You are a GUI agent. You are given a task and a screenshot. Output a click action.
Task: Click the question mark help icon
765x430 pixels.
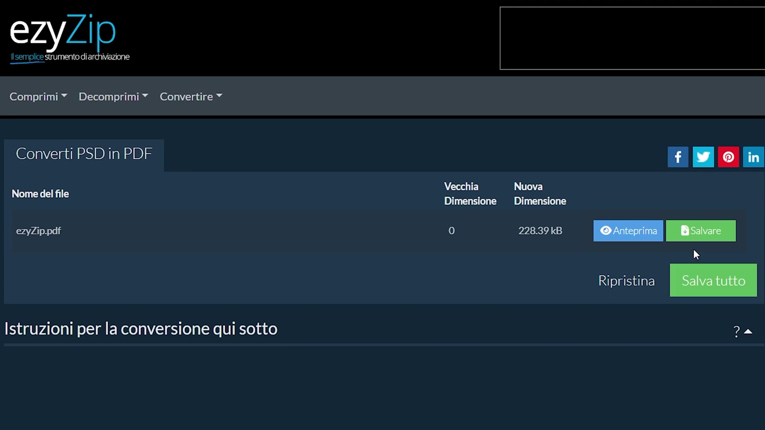(736, 331)
